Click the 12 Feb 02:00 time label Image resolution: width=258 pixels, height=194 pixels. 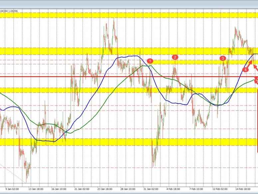(220, 189)
